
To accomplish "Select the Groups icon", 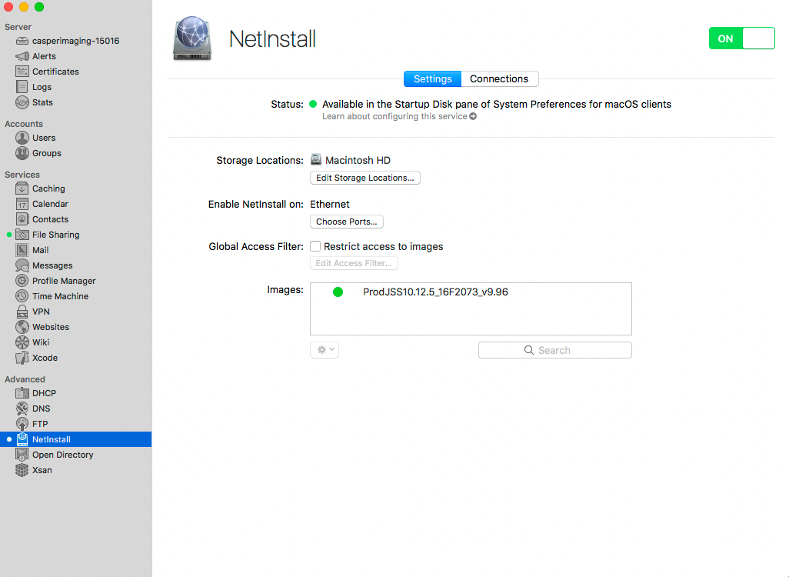I will pos(22,153).
